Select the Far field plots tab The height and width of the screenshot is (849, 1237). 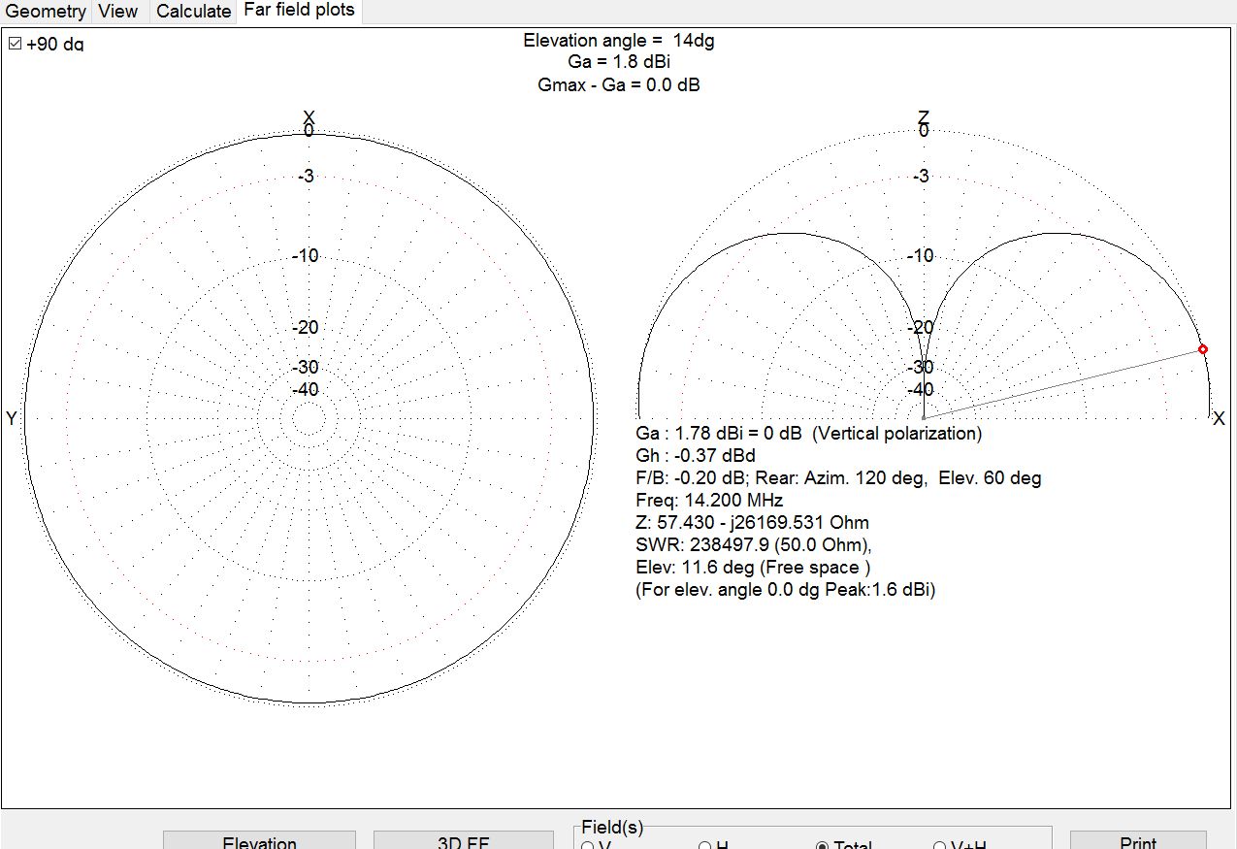[x=299, y=11]
